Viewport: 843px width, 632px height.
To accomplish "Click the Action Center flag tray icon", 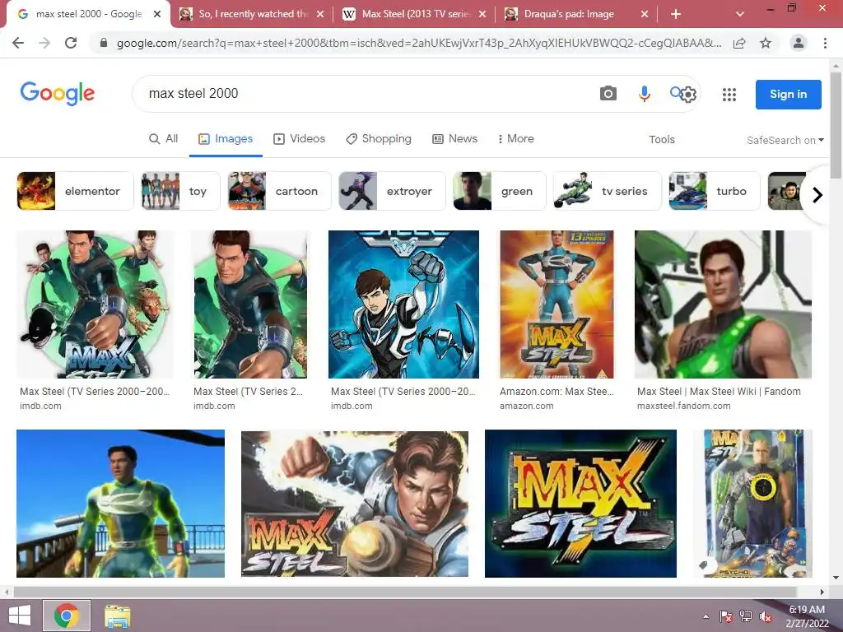I will point(726,616).
